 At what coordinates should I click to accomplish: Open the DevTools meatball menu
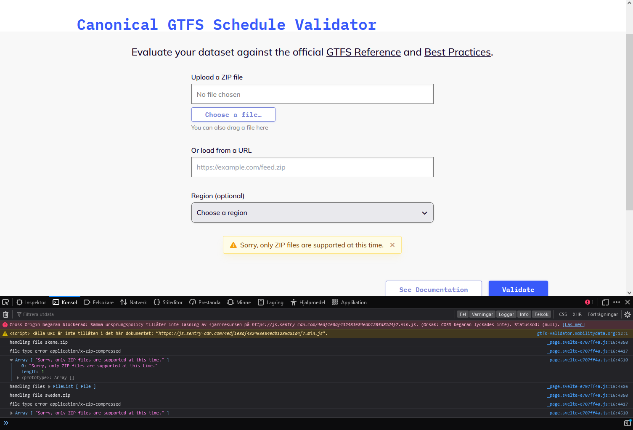617,302
